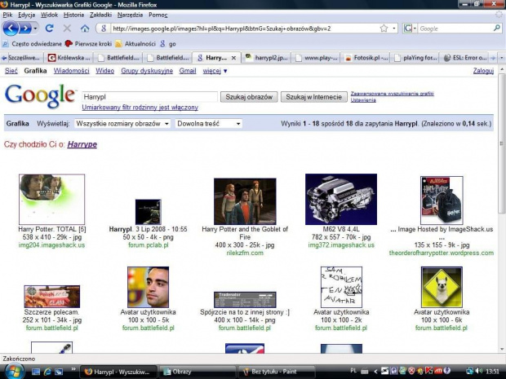Click the Show desktop quick launch icon
The width and height of the screenshot is (506, 379).
[x=35, y=372]
